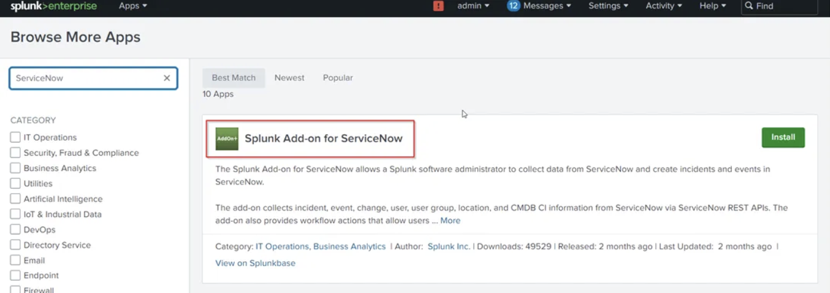The image size is (830, 293).
Task: Click the magnifier icon in Find box
Action: 749,6
